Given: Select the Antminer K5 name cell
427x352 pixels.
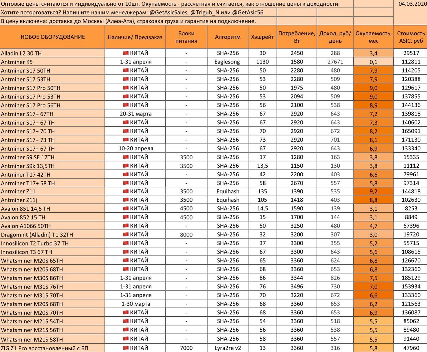Looking at the screenshot, I should [x=52, y=62].
